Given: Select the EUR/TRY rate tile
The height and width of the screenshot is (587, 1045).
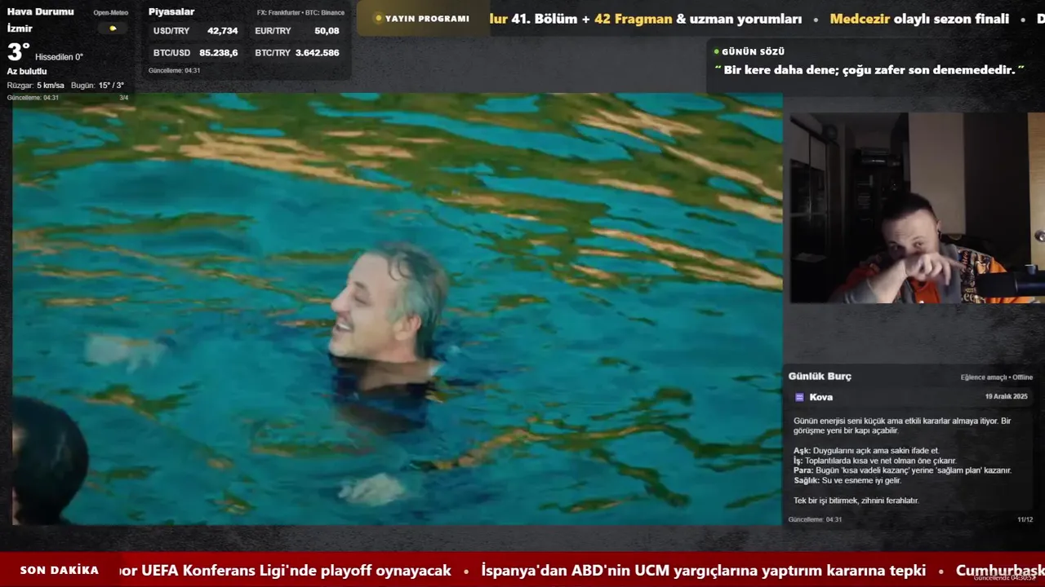Looking at the screenshot, I should tap(297, 31).
